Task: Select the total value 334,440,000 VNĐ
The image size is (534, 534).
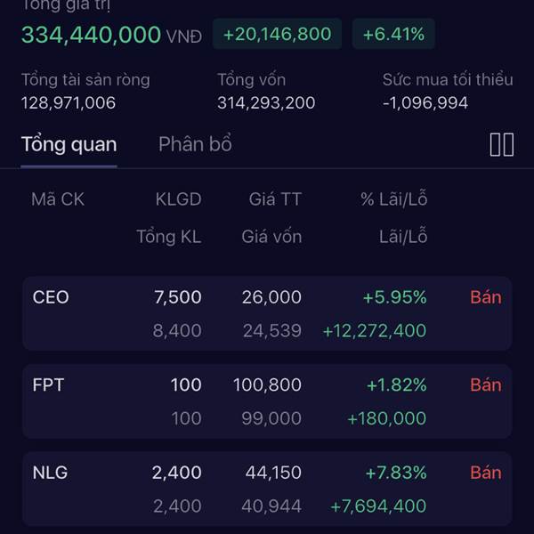Action: point(111,35)
